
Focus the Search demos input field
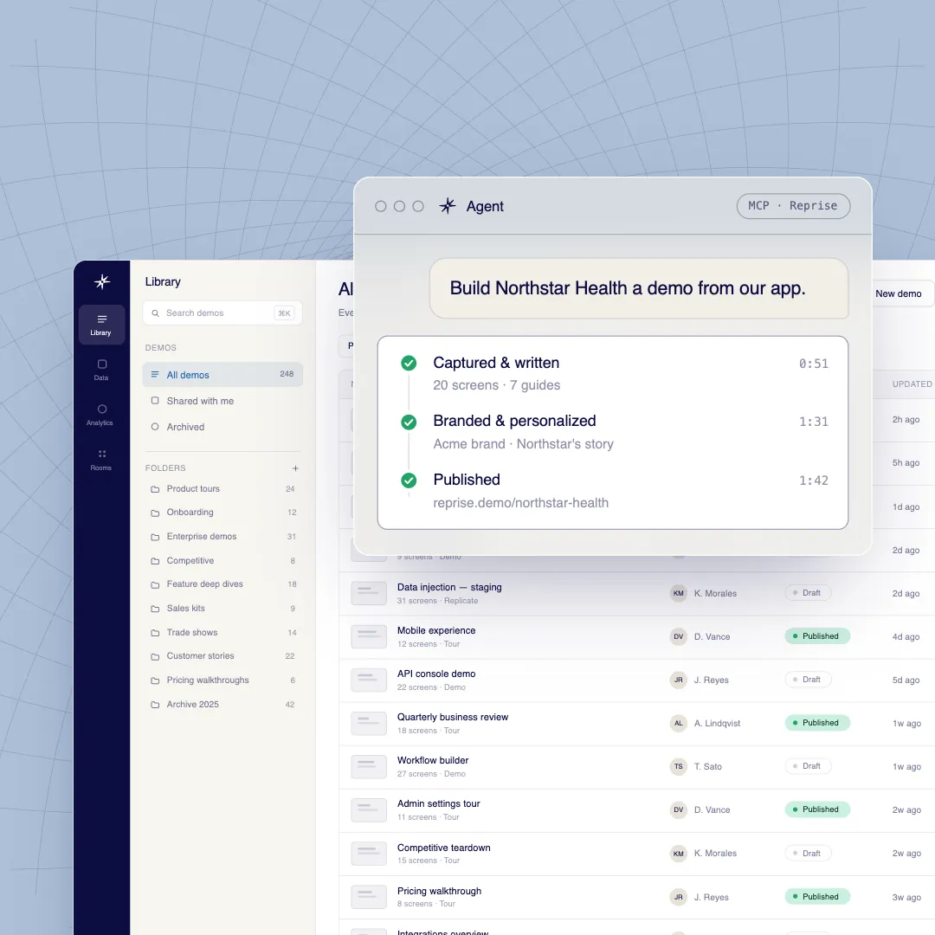coord(222,313)
